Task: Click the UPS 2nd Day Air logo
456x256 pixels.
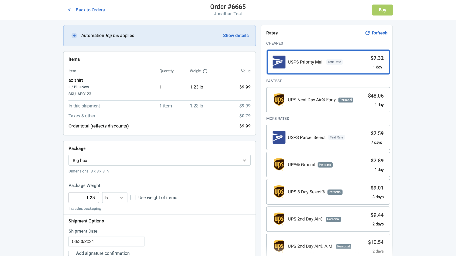Action: (279, 219)
